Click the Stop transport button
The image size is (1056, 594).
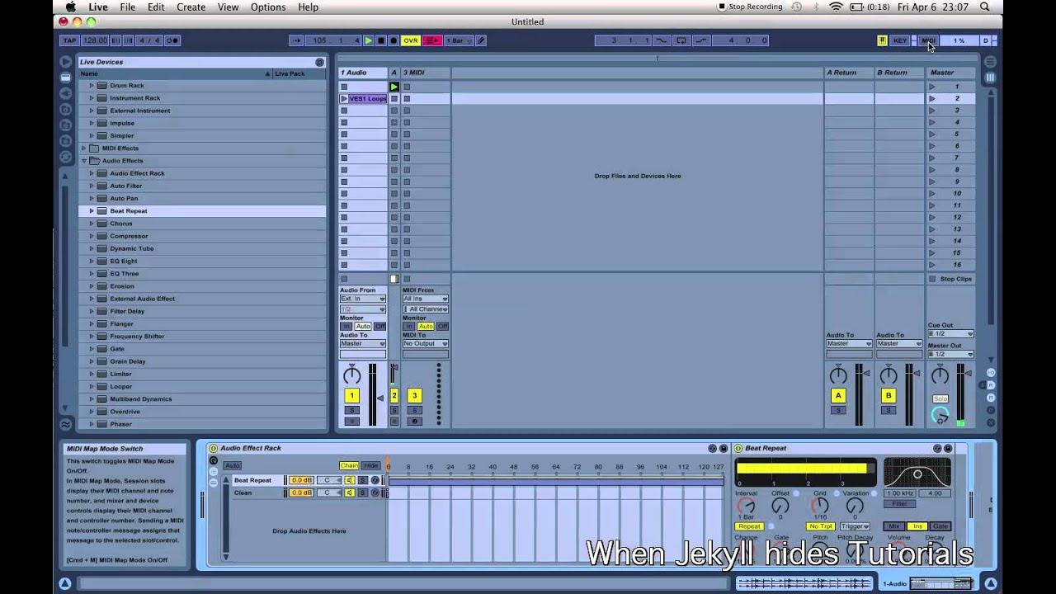coord(380,40)
